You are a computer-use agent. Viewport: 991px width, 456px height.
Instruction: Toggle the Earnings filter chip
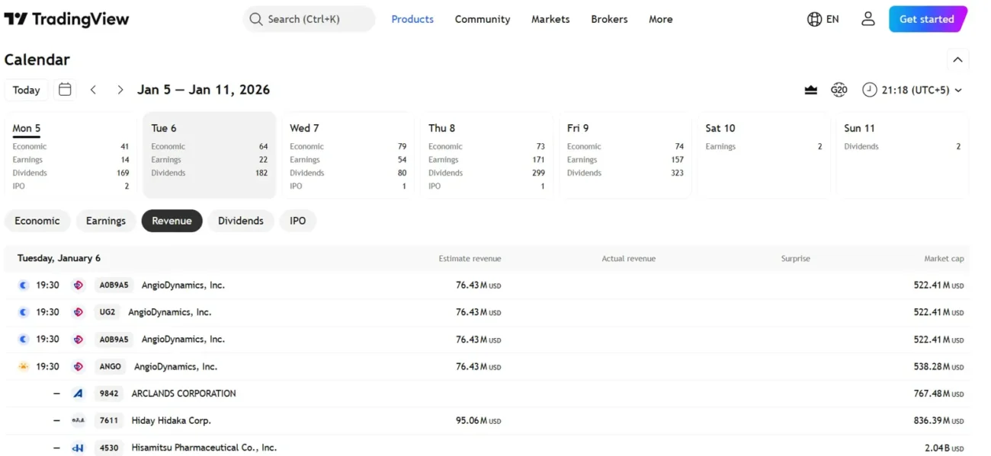pyautogui.click(x=106, y=221)
